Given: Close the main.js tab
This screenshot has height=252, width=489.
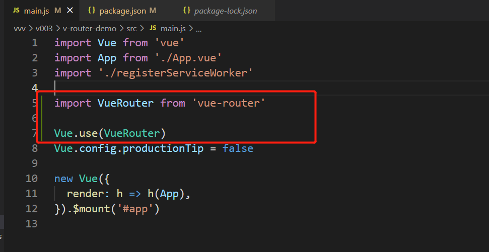Looking at the screenshot, I should (70, 11).
